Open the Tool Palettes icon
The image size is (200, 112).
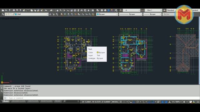78,10
